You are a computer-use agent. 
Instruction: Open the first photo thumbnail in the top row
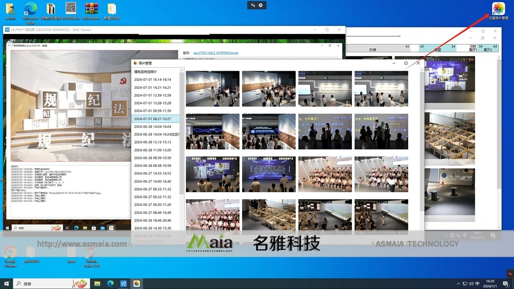point(212,89)
